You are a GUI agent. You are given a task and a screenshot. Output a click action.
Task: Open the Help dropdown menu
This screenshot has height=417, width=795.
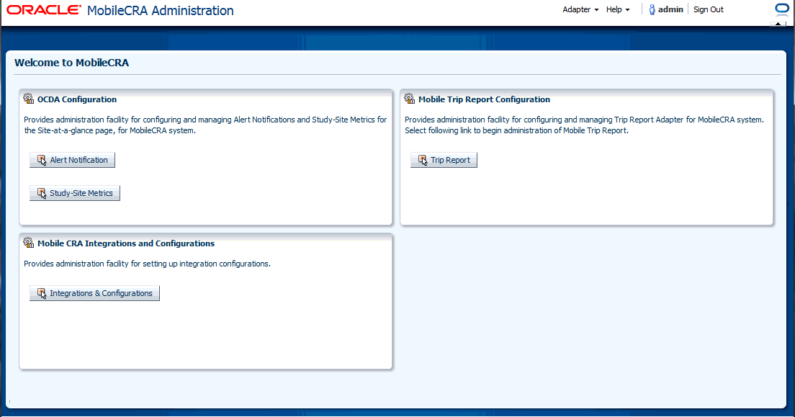618,9
